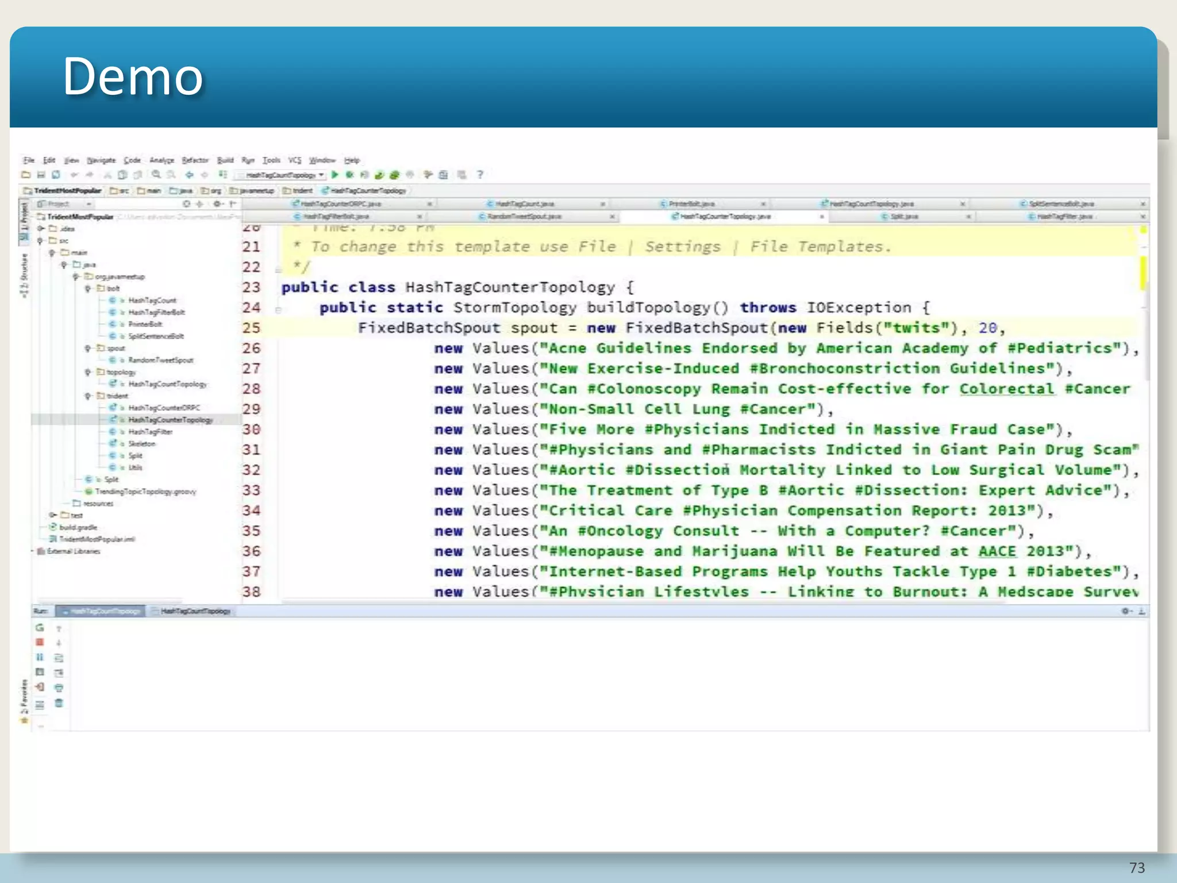Select RandomTweetSpout in the project tree
The image size is (1177, 883).
click(160, 360)
